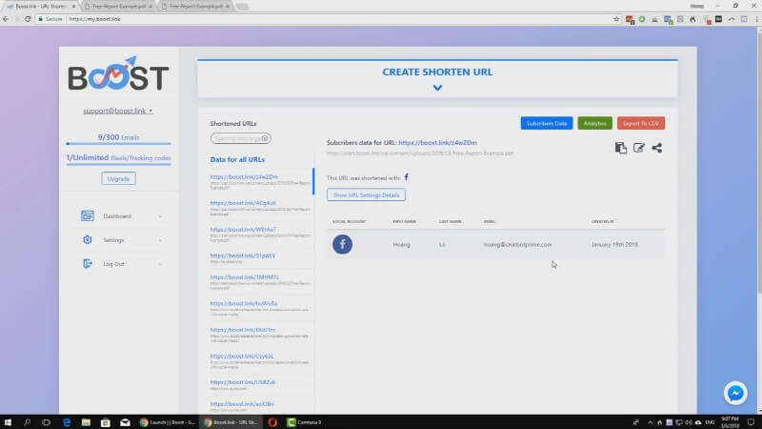Open Camtasia 9 from taskbar
Viewport: 762px width, 429px height.
coord(305,422)
